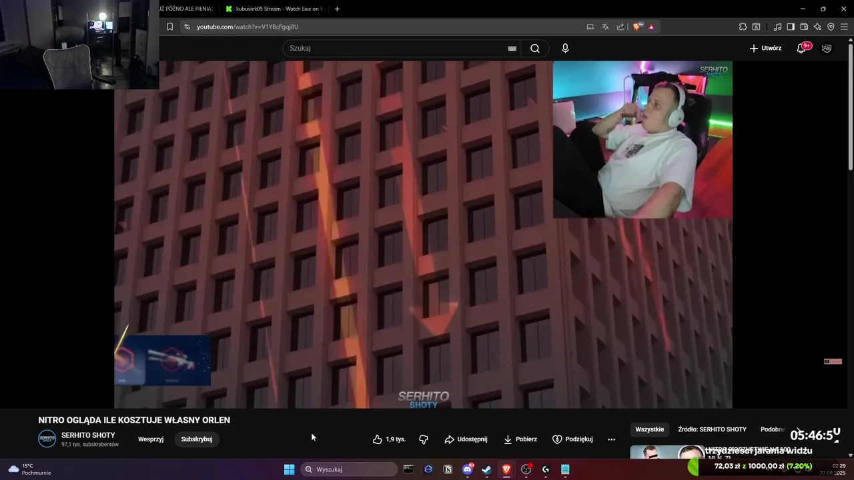Open the browser extensions puzzle icon
This screenshot has width=854, height=480.
tap(743, 27)
